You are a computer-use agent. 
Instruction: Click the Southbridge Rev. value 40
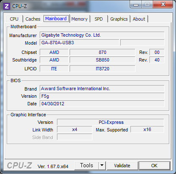pyautogui.click(x=157, y=60)
